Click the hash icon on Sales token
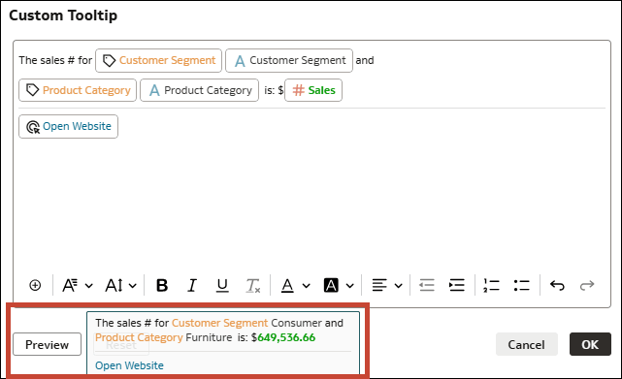This screenshot has width=622, height=379. click(298, 90)
